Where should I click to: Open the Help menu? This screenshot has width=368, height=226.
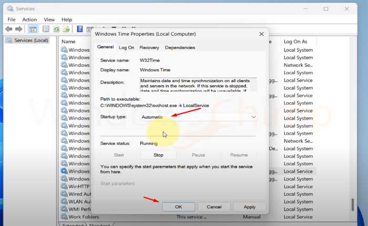[67, 19]
